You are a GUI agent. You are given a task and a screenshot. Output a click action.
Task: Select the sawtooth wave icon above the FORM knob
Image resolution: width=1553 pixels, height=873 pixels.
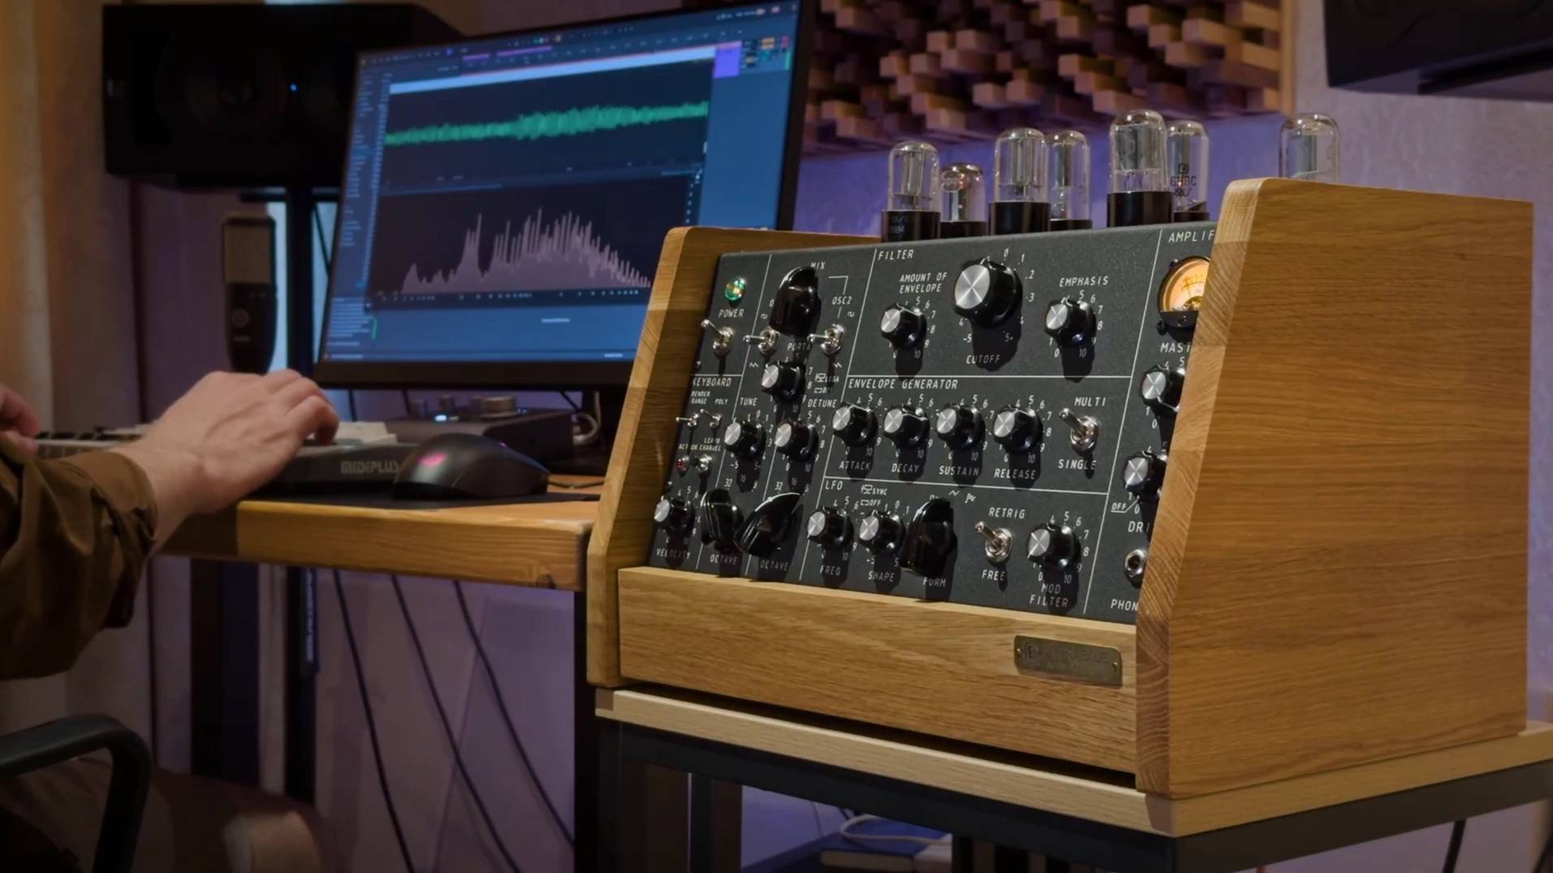coord(969,497)
